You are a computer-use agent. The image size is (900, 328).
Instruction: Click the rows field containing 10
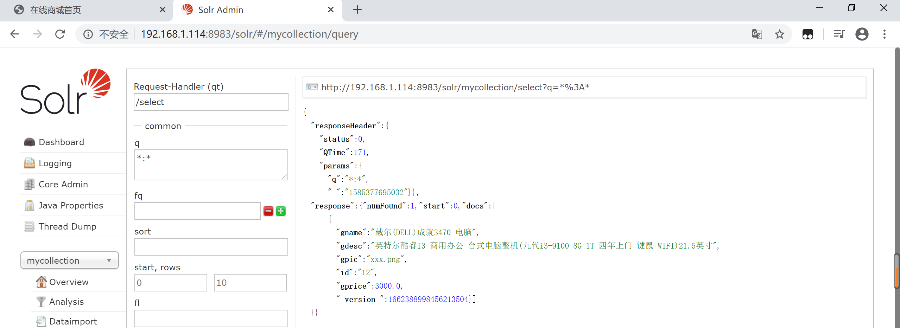pyautogui.click(x=250, y=283)
